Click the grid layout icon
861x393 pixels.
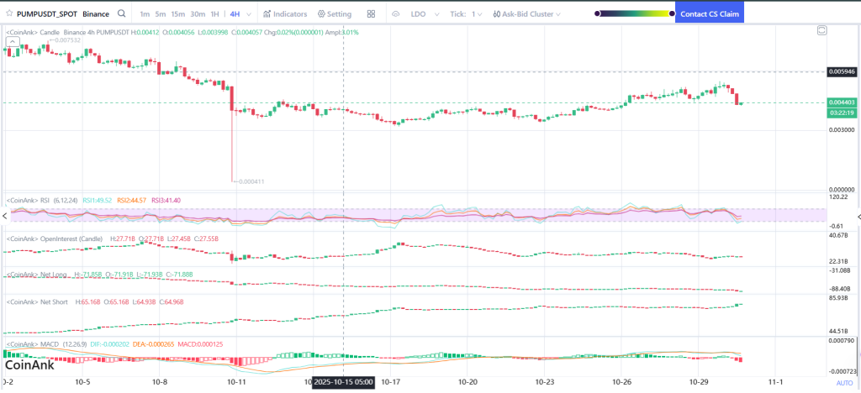[x=372, y=14]
